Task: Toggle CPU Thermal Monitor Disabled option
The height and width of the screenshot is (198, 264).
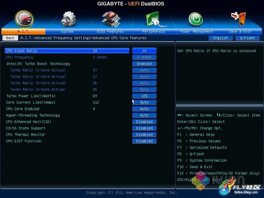Action: pyautogui.click(x=144, y=135)
